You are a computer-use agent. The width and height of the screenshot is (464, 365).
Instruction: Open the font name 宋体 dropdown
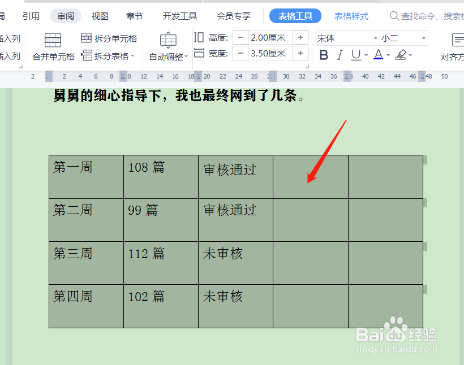tap(376, 38)
